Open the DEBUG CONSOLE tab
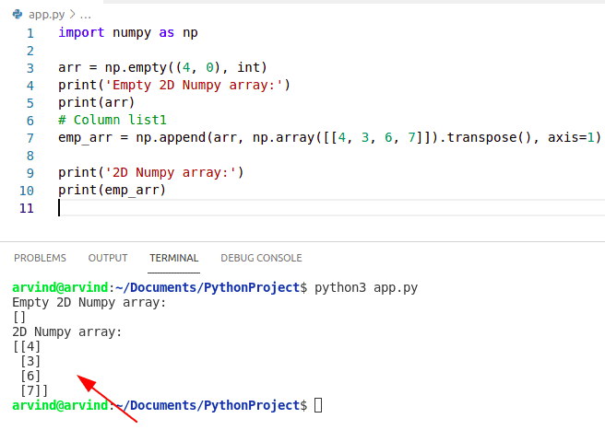This screenshot has width=605, height=430. pyautogui.click(x=261, y=258)
